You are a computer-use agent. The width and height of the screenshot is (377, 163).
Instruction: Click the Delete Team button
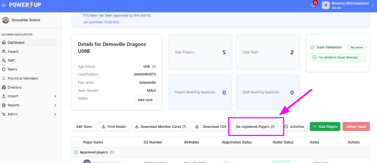[356, 127]
